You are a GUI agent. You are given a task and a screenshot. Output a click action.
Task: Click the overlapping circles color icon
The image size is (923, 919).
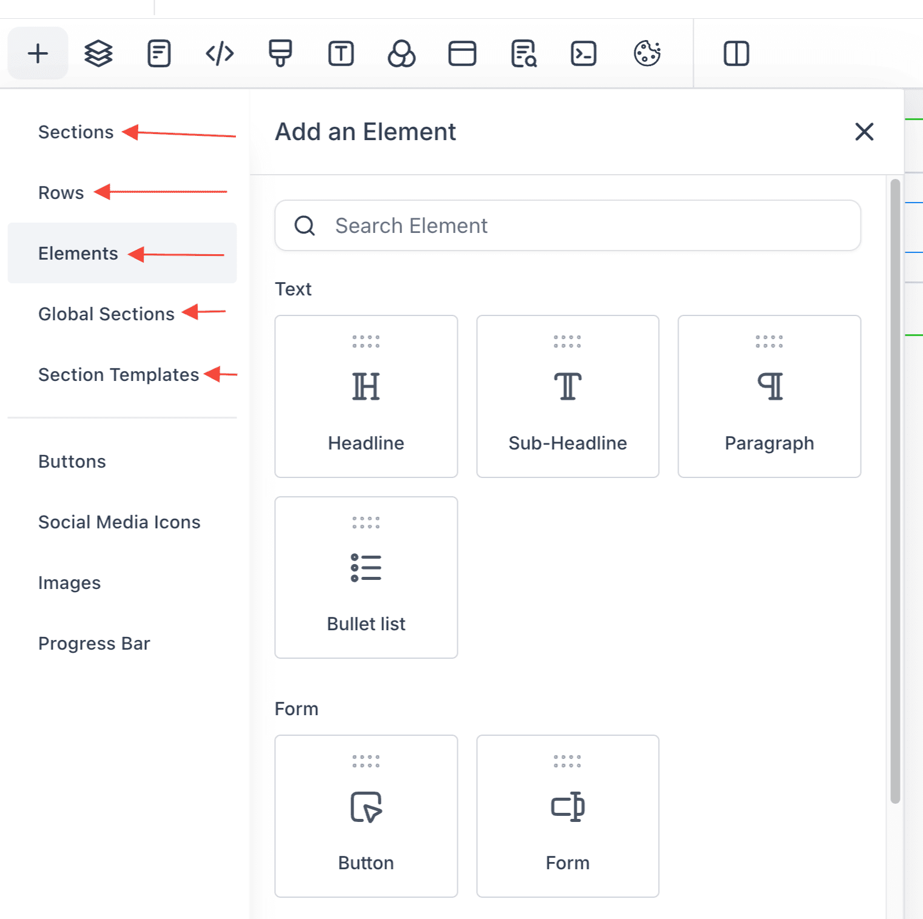pyautogui.click(x=401, y=53)
